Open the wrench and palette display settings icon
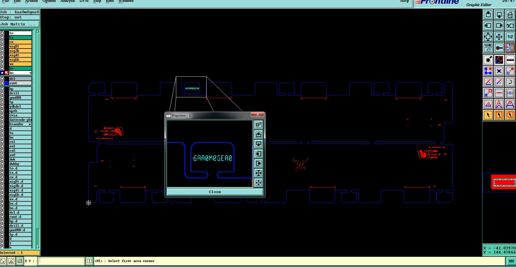 click(x=488, y=48)
